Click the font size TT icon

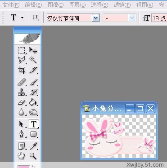[146, 18]
